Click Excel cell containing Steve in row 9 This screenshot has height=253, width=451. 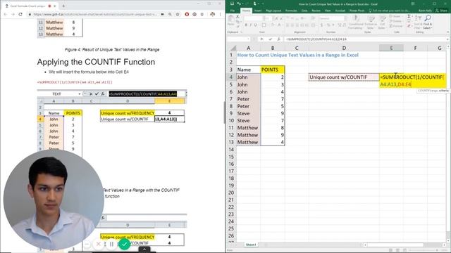pyautogui.click(x=249, y=113)
